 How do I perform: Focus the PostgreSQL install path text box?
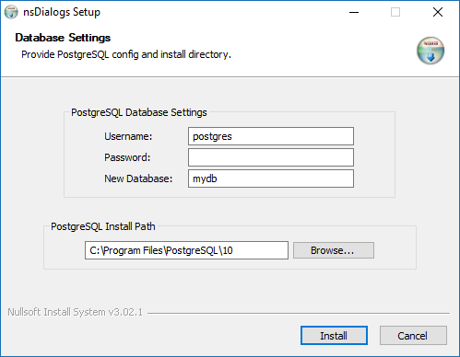point(186,250)
